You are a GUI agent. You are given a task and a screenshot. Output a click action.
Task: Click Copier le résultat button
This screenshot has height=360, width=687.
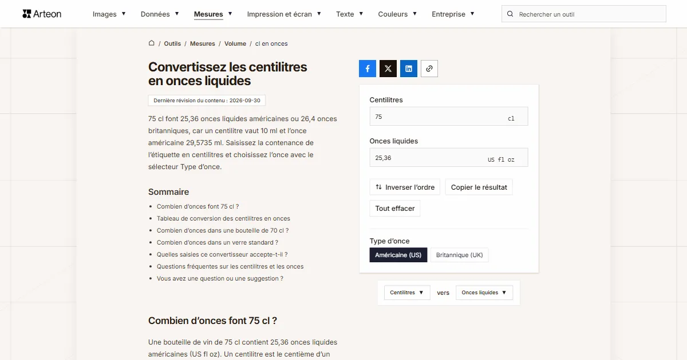coord(479,187)
